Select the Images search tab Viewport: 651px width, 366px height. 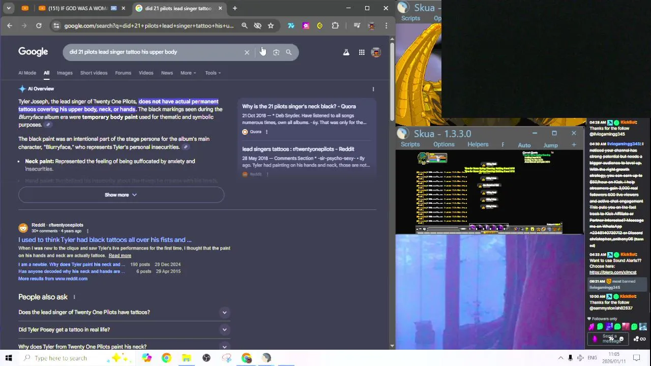click(x=65, y=73)
